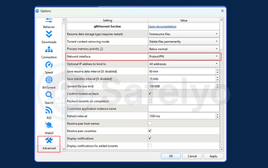Decrease Save statistics interval value

coord(217,80)
